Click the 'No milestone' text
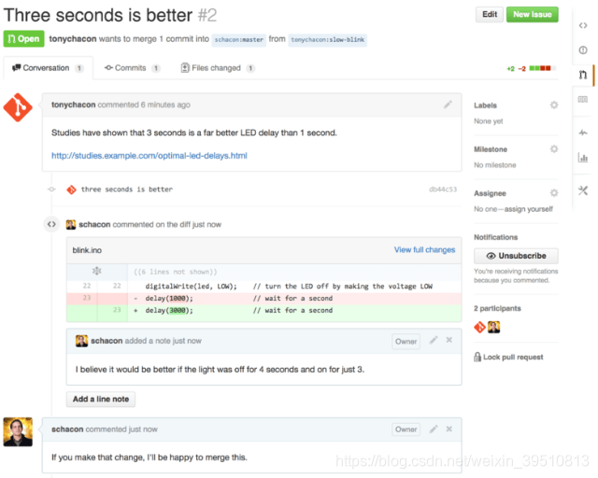Screen dimensions: 598x478 coord(494,165)
